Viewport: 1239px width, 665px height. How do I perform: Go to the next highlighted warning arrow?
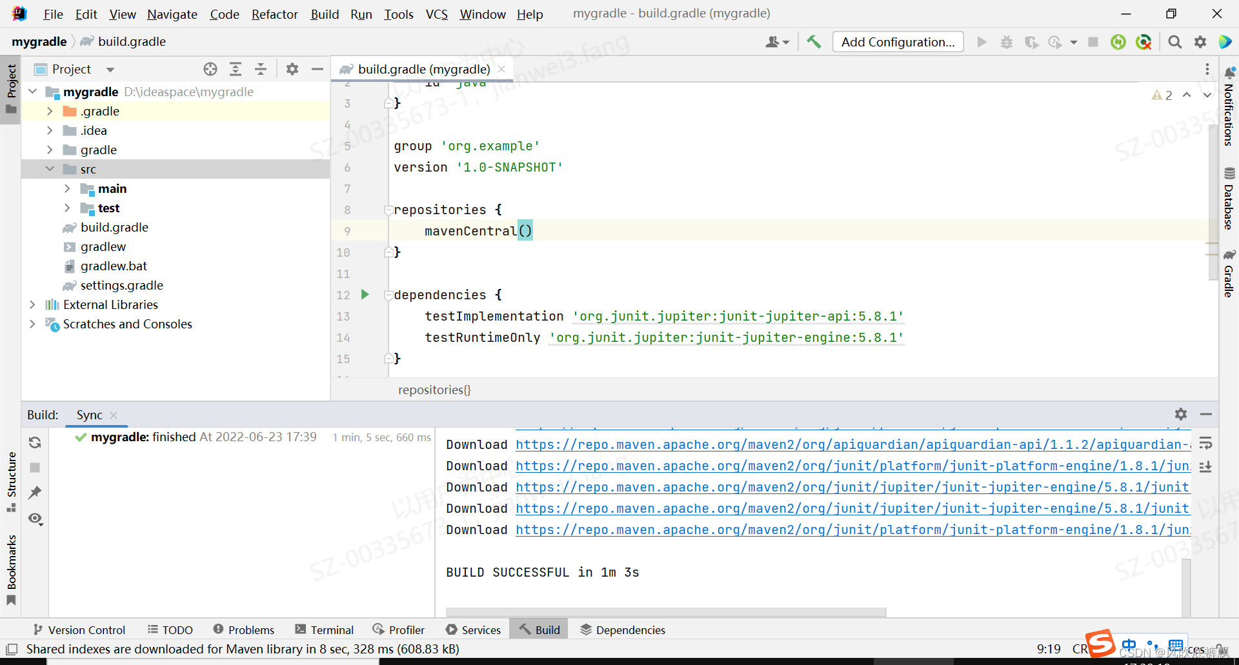tap(1207, 95)
